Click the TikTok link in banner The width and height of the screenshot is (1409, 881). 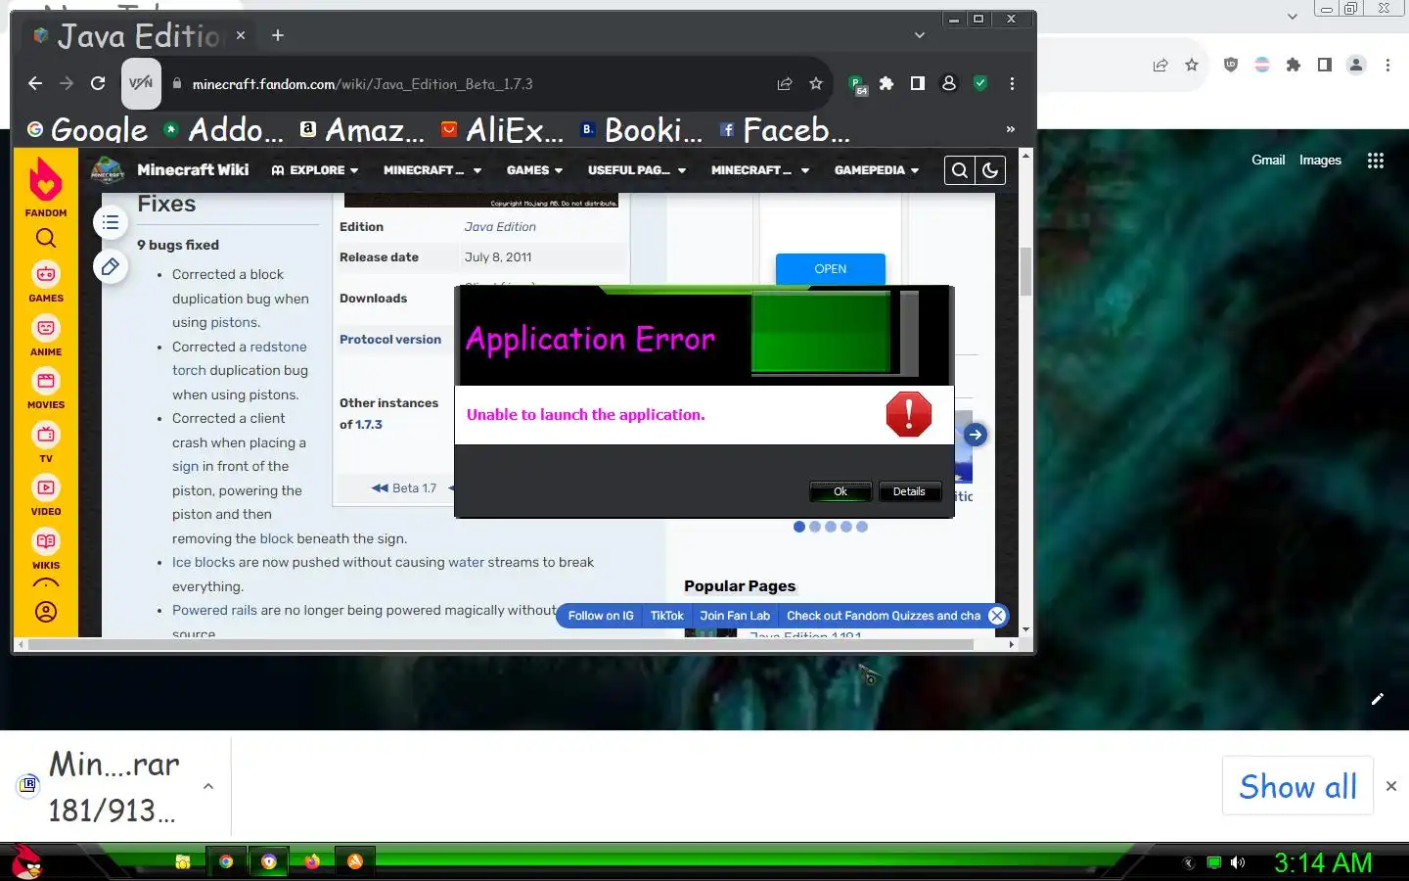[667, 616]
